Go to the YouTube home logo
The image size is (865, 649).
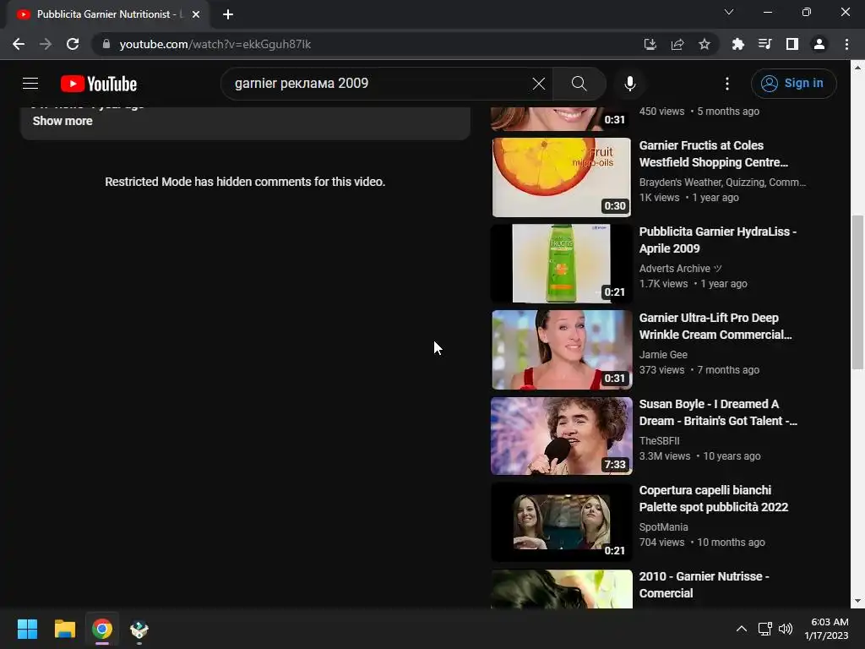[x=99, y=84]
